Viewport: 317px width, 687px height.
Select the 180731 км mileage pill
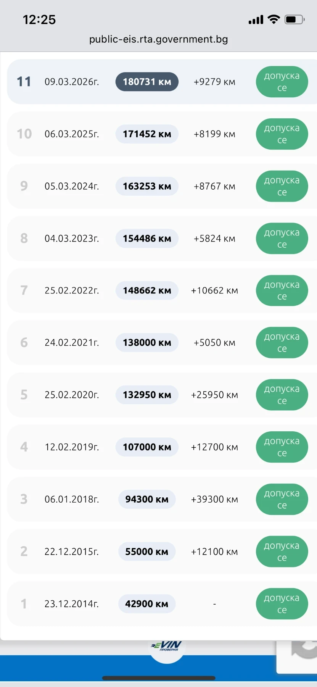coord(147,82)
